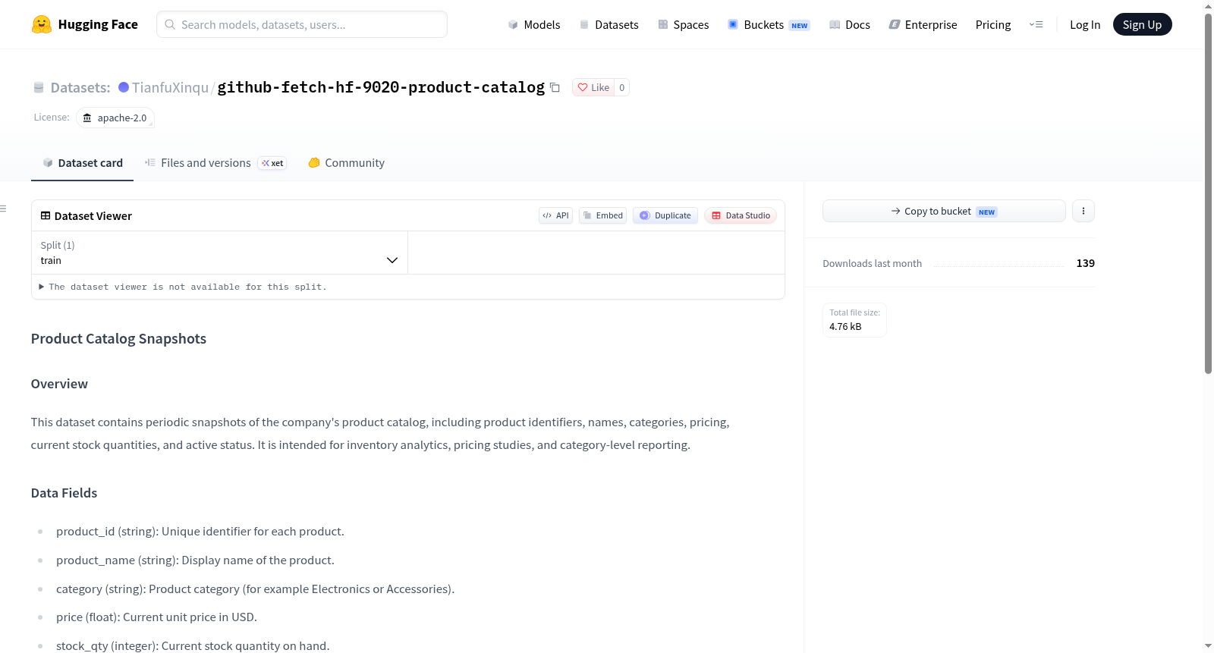Open Enterprise in the top navigation
This screenshot has height=653, width=1214.
(923, 24)
